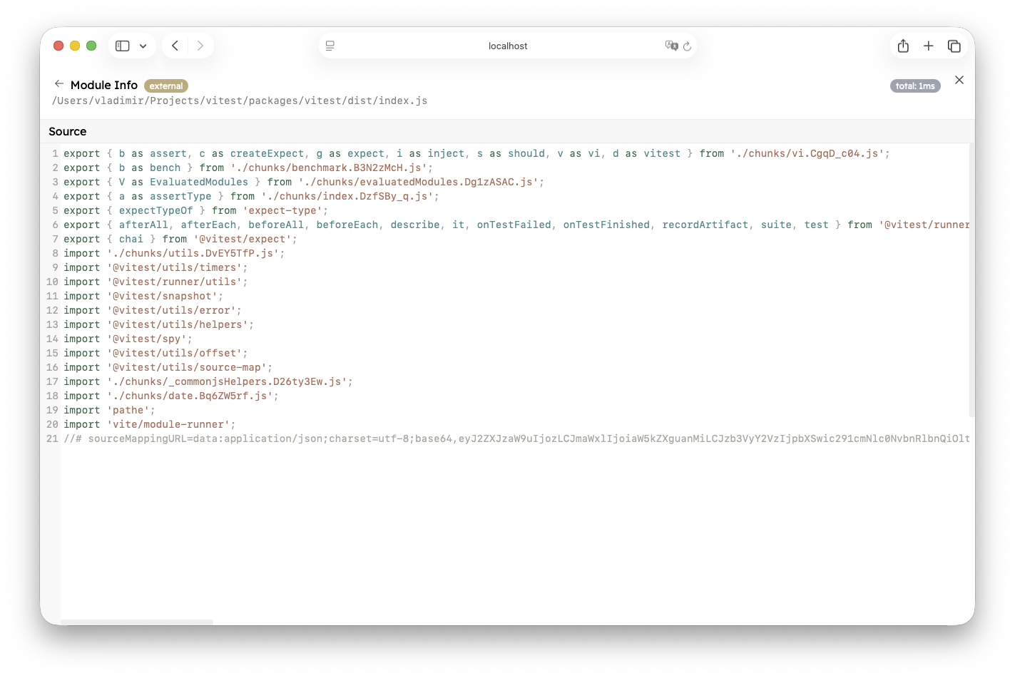Click the page settings icon in address bar

(330, 45)
